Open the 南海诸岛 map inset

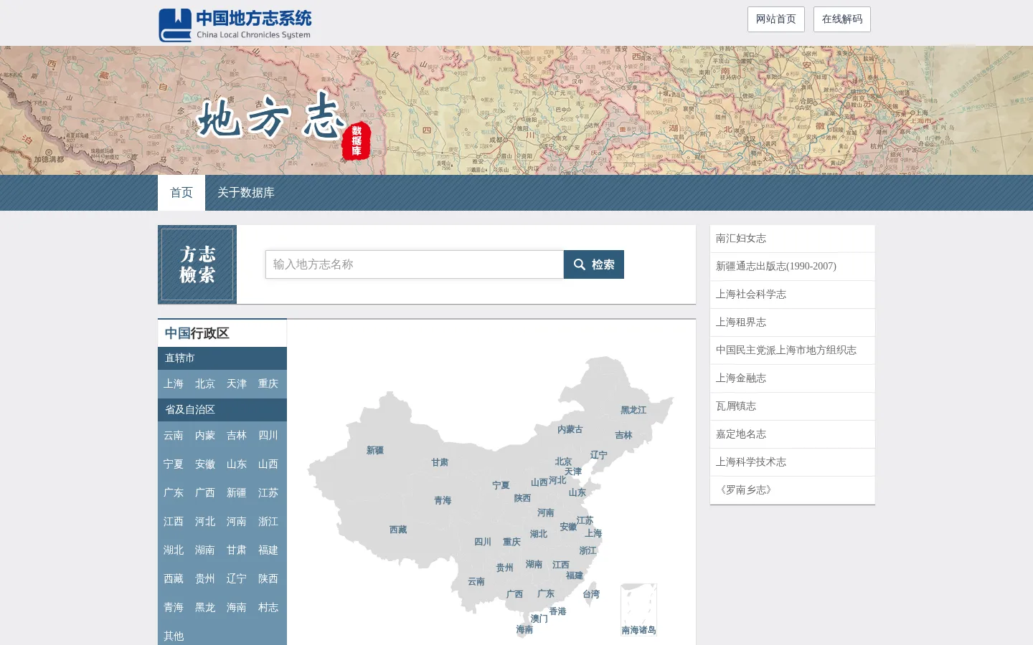[638, 609]
